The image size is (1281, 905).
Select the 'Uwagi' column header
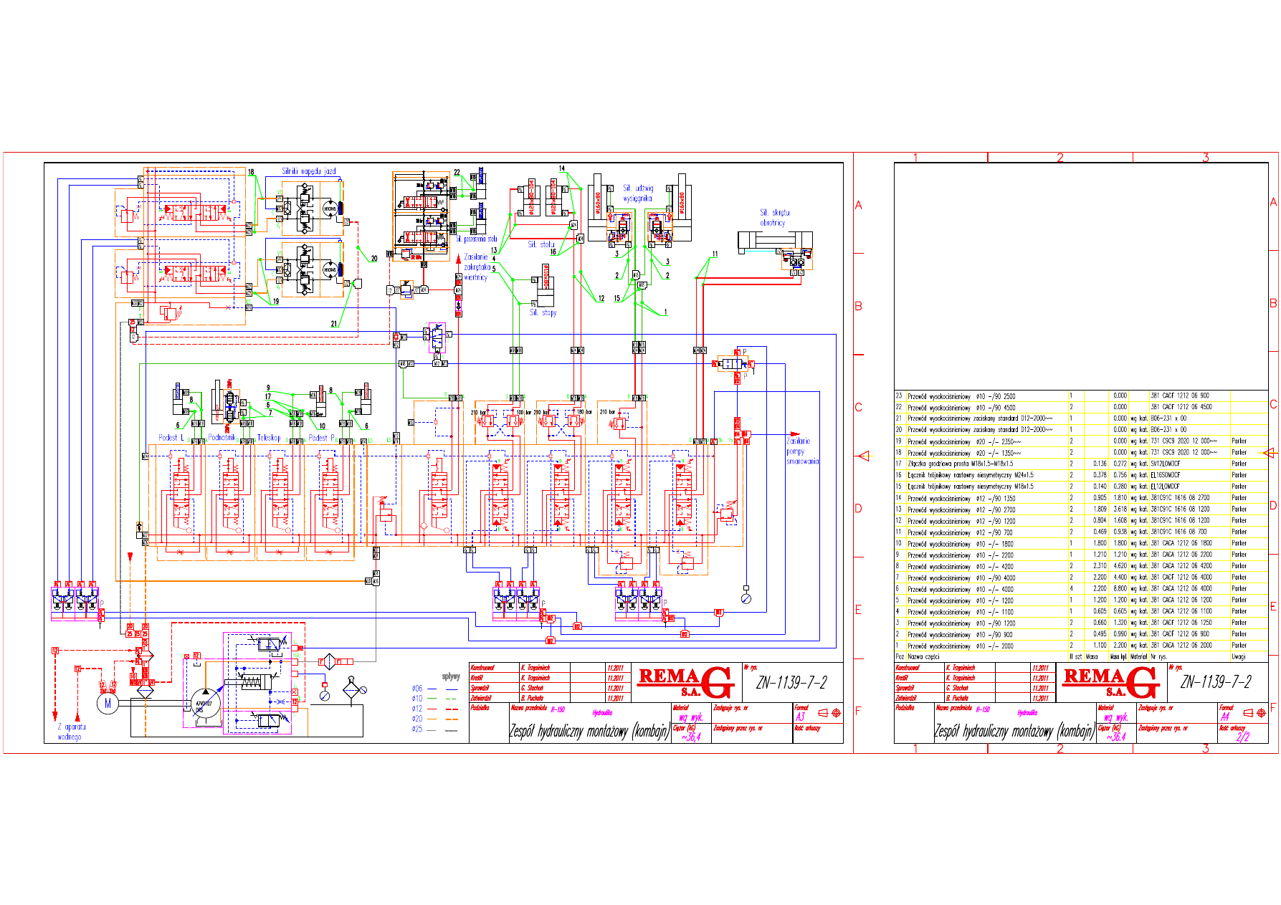click(x=1239, y=657)
